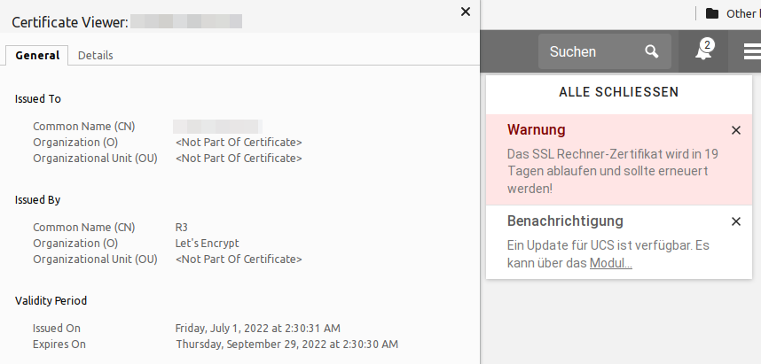The height and width of the screenshot is (364, 761).
Task: Open the hamburger menu icon
Action: click(750, 52)
